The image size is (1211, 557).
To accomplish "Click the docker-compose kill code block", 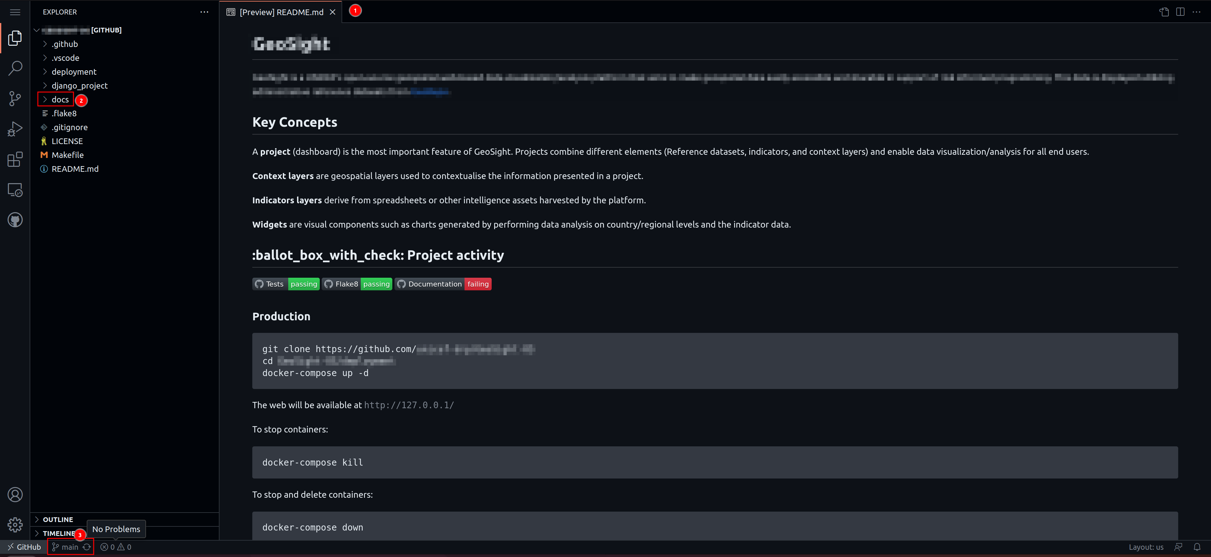I will 715,462.
